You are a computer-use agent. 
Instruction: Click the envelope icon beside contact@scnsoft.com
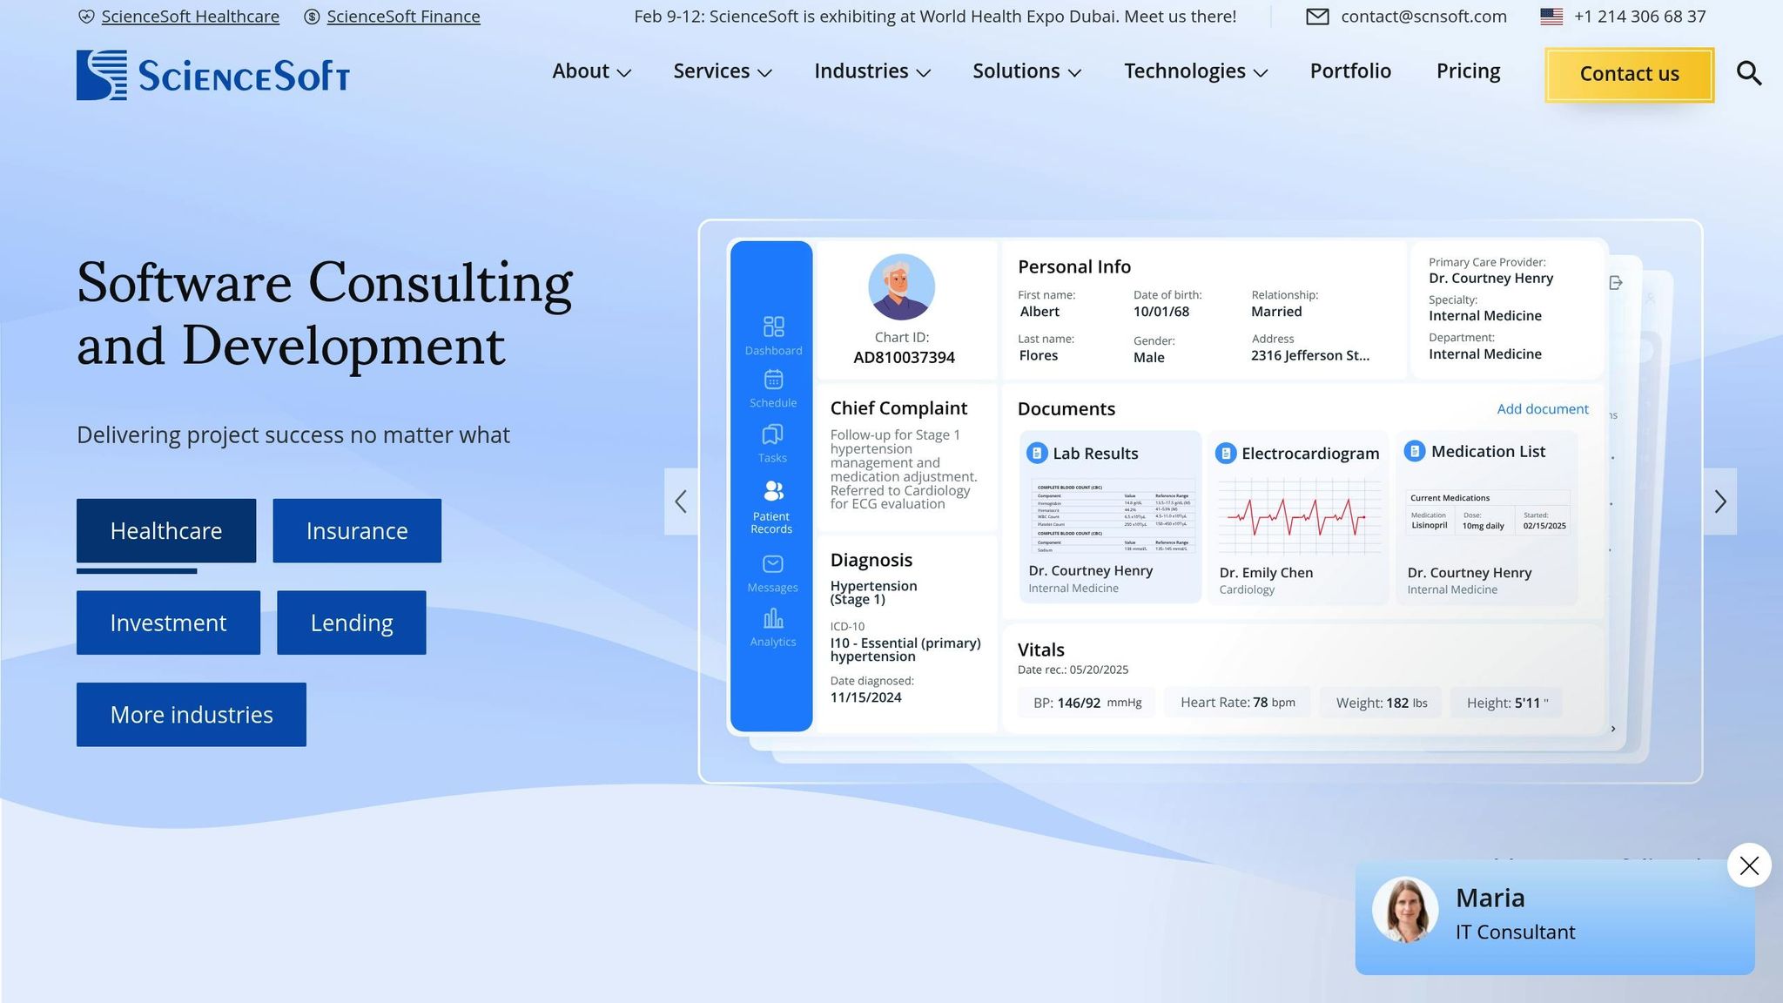1318,16
